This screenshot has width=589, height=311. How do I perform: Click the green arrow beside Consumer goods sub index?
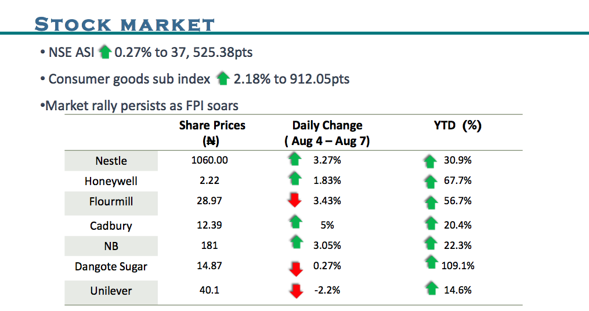pos(223,78)
